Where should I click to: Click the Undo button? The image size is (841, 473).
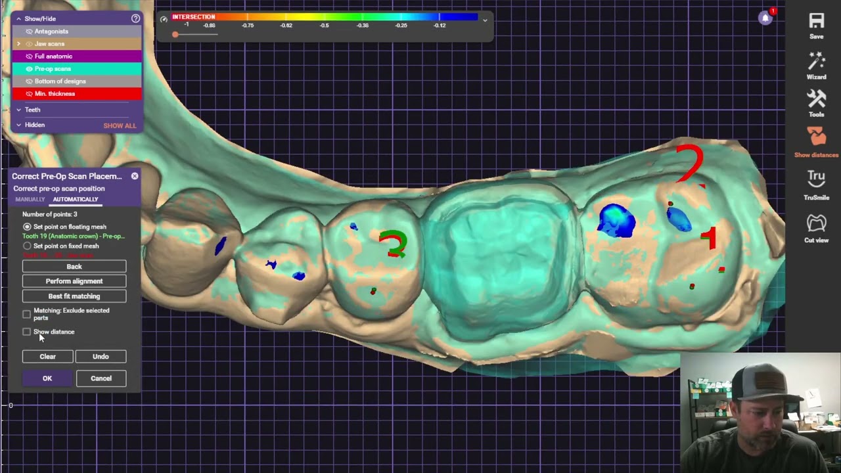(101, 357)
